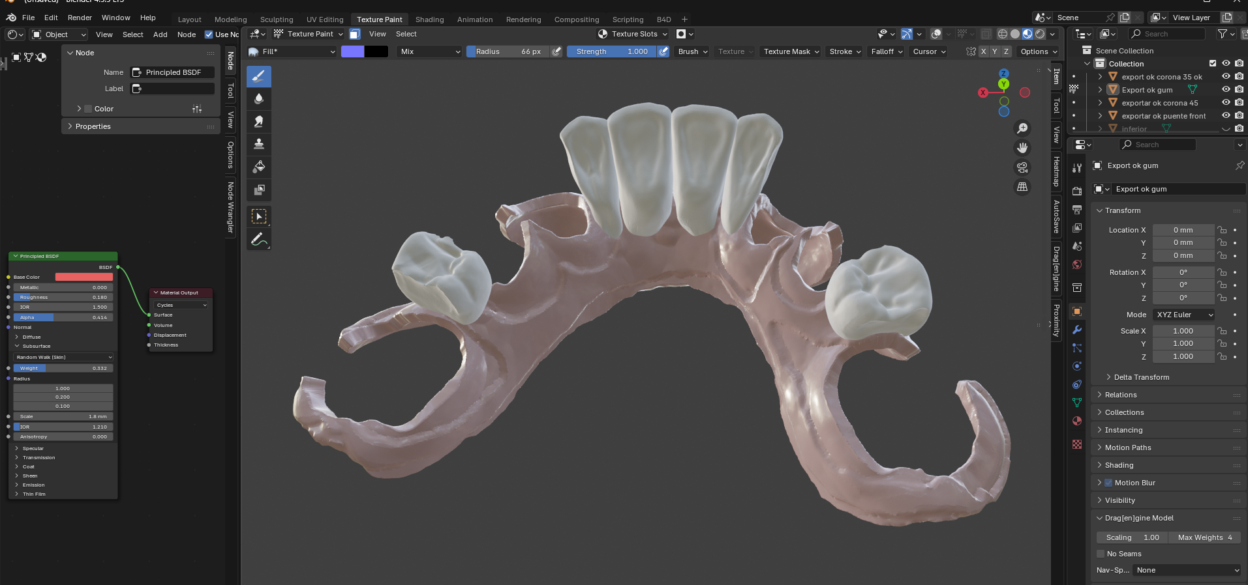Viewport: 1248px width, 585px height.
Task: Open the Render menu
Action: pos(80,18)
